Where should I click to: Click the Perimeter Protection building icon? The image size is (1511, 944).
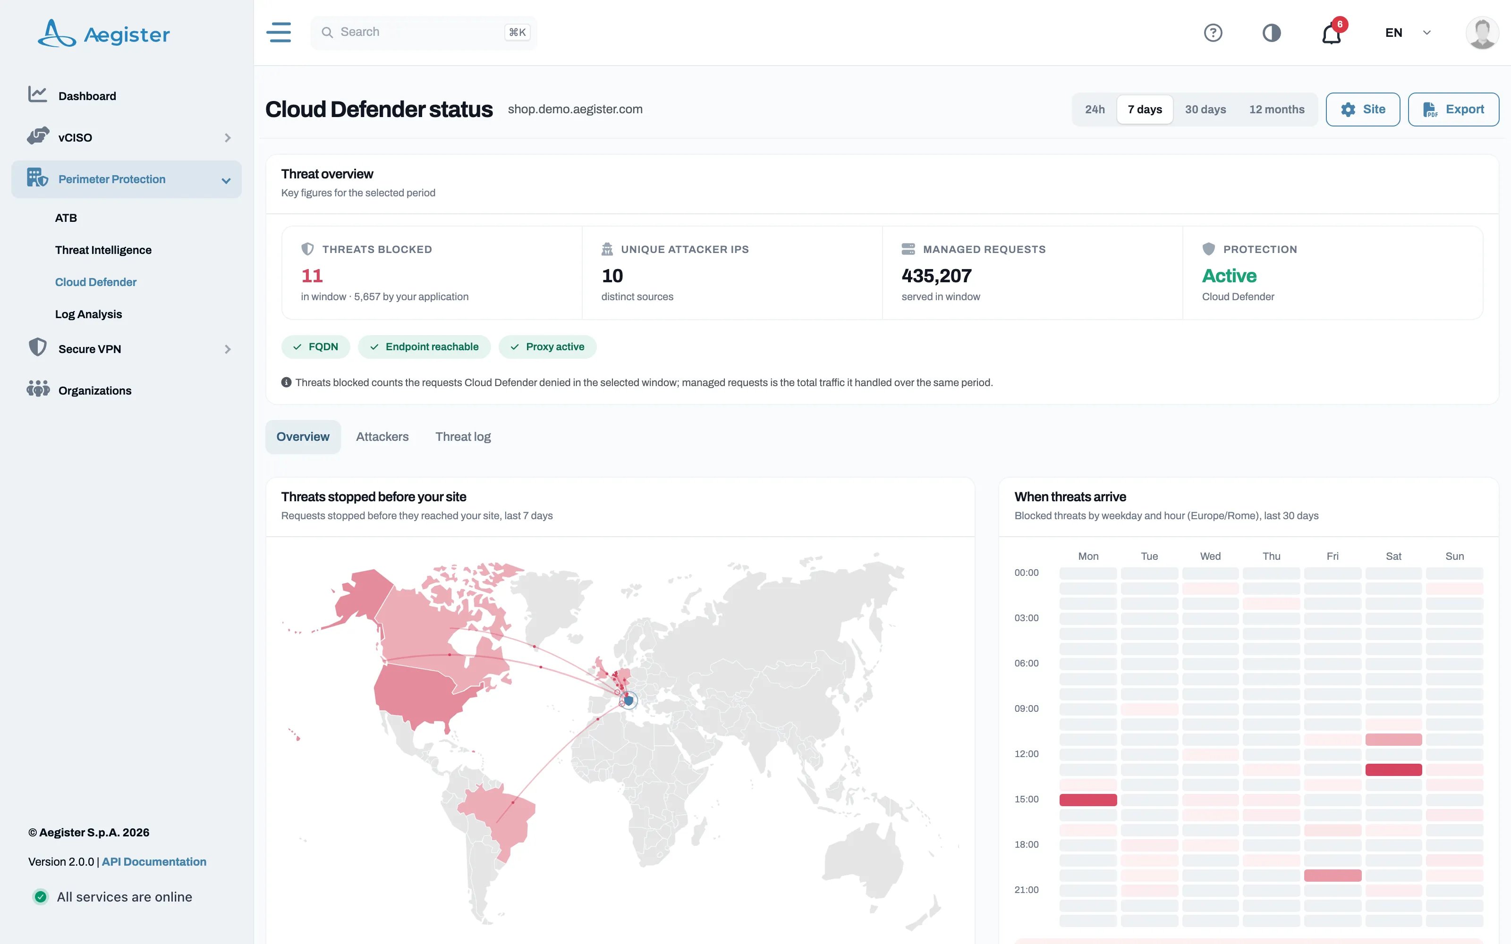37,178
